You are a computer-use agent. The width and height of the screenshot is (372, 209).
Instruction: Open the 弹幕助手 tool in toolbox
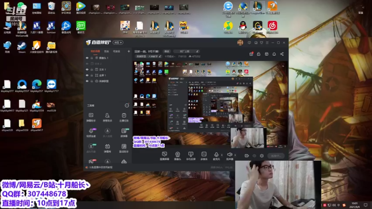coord(91,118)
